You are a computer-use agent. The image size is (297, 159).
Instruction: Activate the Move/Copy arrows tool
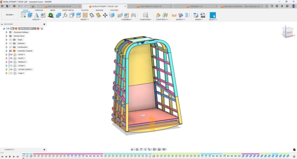(105, 15)
